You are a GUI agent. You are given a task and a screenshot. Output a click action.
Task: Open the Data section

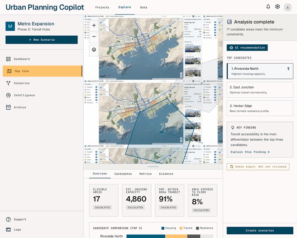tap(144, 7)
